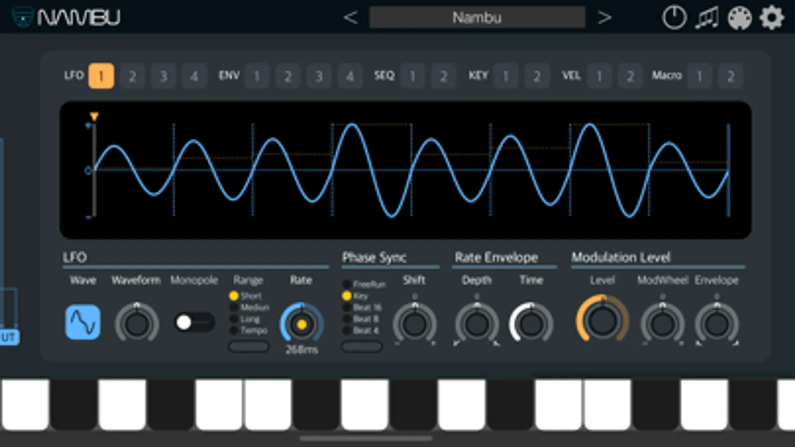Screen dimensions: 795x447
Task: Select Beat 16 phase sync option
Action: [362, 307]
